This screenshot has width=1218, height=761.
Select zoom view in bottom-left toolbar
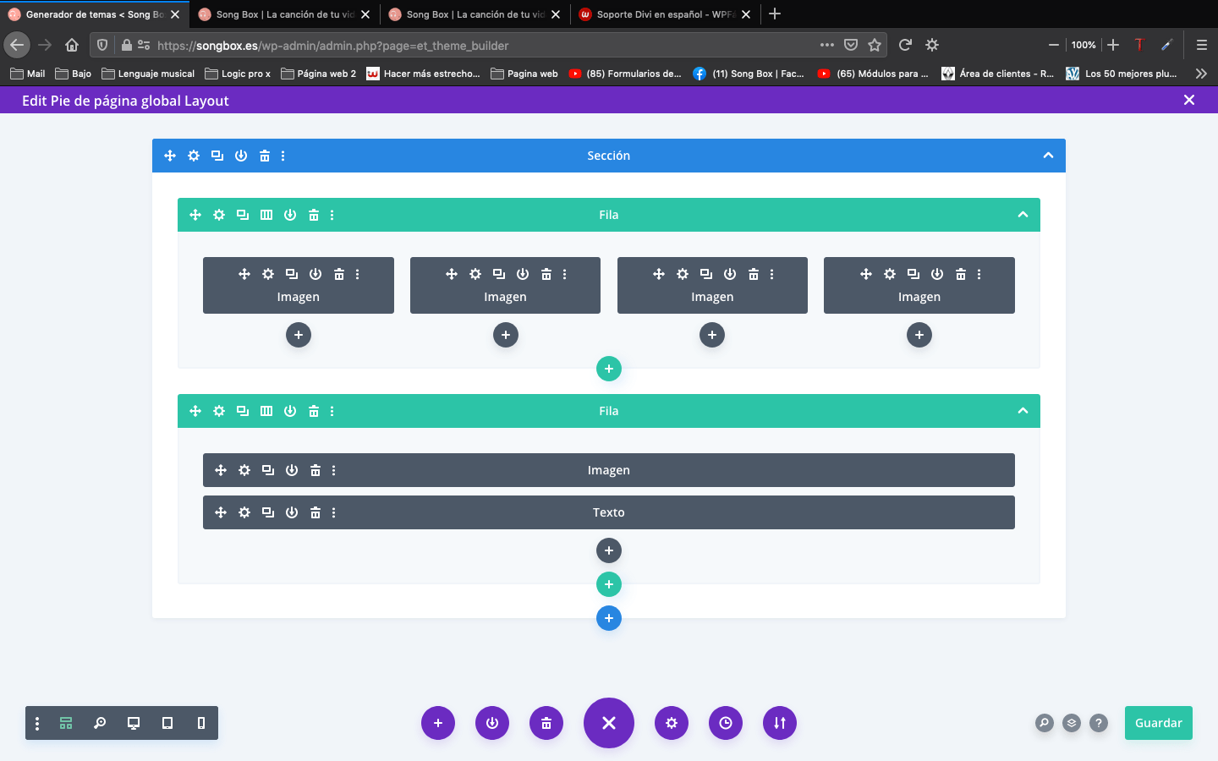[100, 723]
